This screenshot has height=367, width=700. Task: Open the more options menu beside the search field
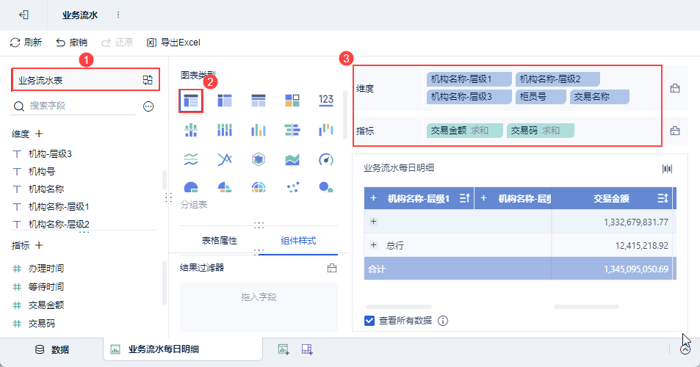pos(148,106)
